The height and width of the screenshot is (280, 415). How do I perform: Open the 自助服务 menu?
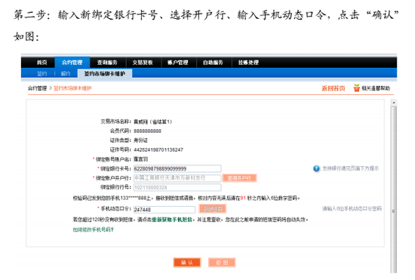point(213,63)
